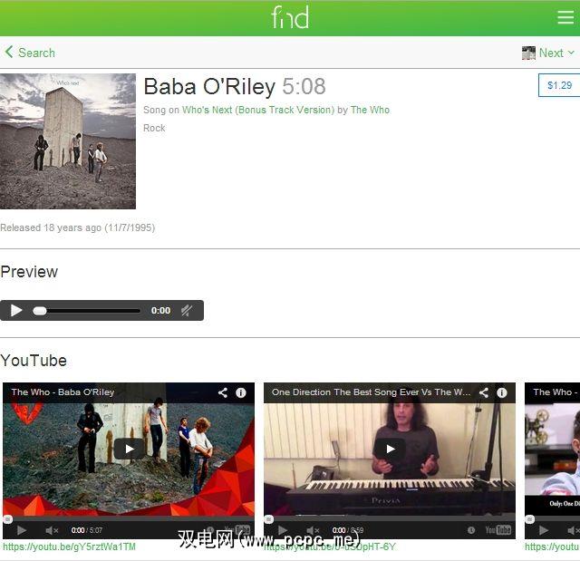The width and height of the screenshot is (580, 561).
Task: Open the Next dropdown arrow
Action: [x=571, y=53]
